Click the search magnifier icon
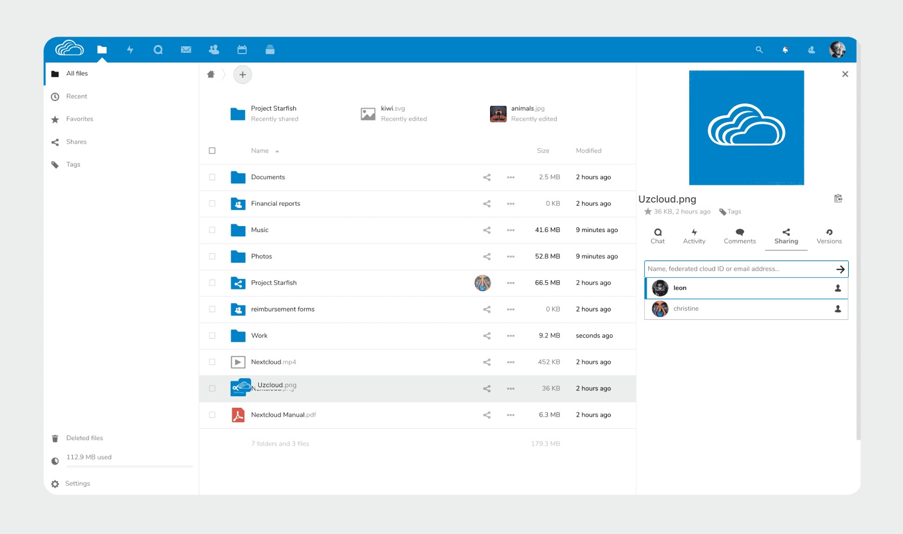 coord(759,50)
